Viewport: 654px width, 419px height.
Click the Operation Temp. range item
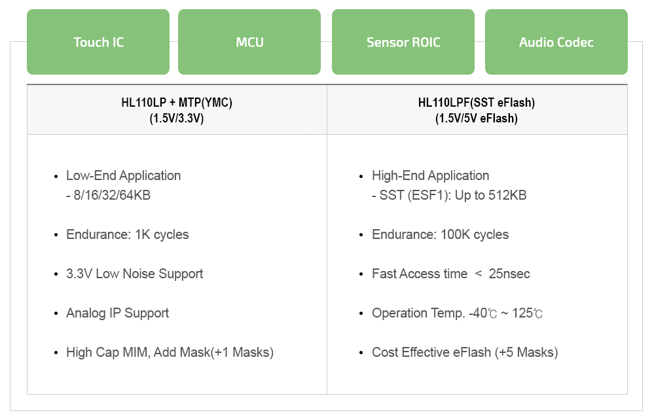(457, 313)
